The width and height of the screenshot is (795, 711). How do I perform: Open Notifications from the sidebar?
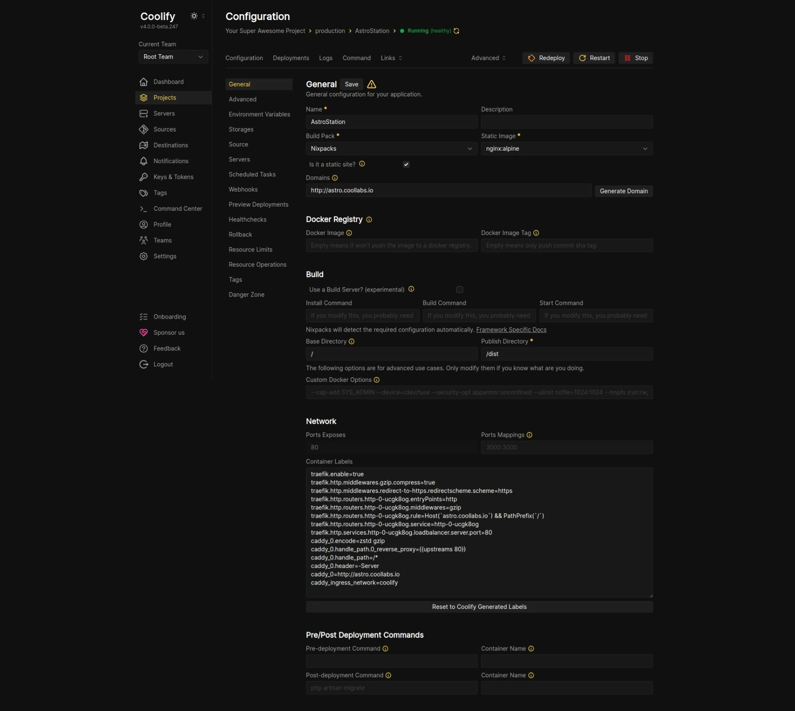[171, 161]
